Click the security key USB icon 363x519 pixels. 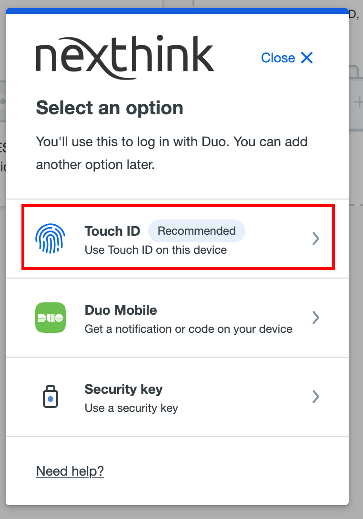[x=50, y=397]
